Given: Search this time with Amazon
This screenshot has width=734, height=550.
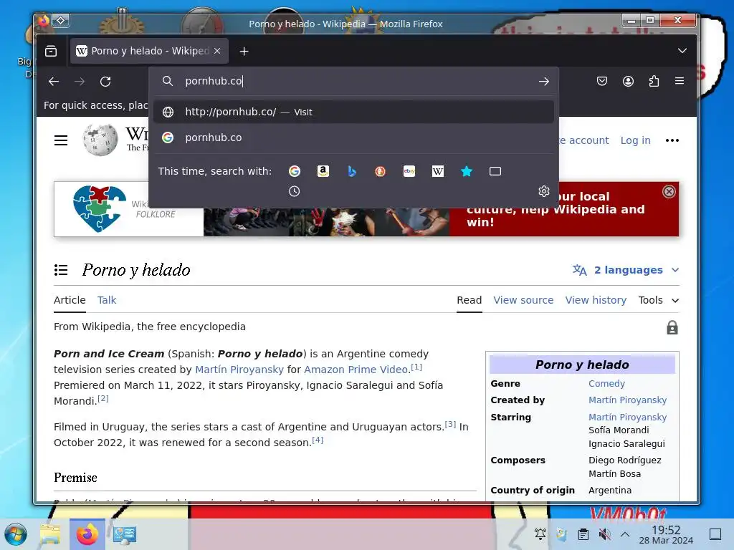Looking at the screenshot, I should [323, 171].
